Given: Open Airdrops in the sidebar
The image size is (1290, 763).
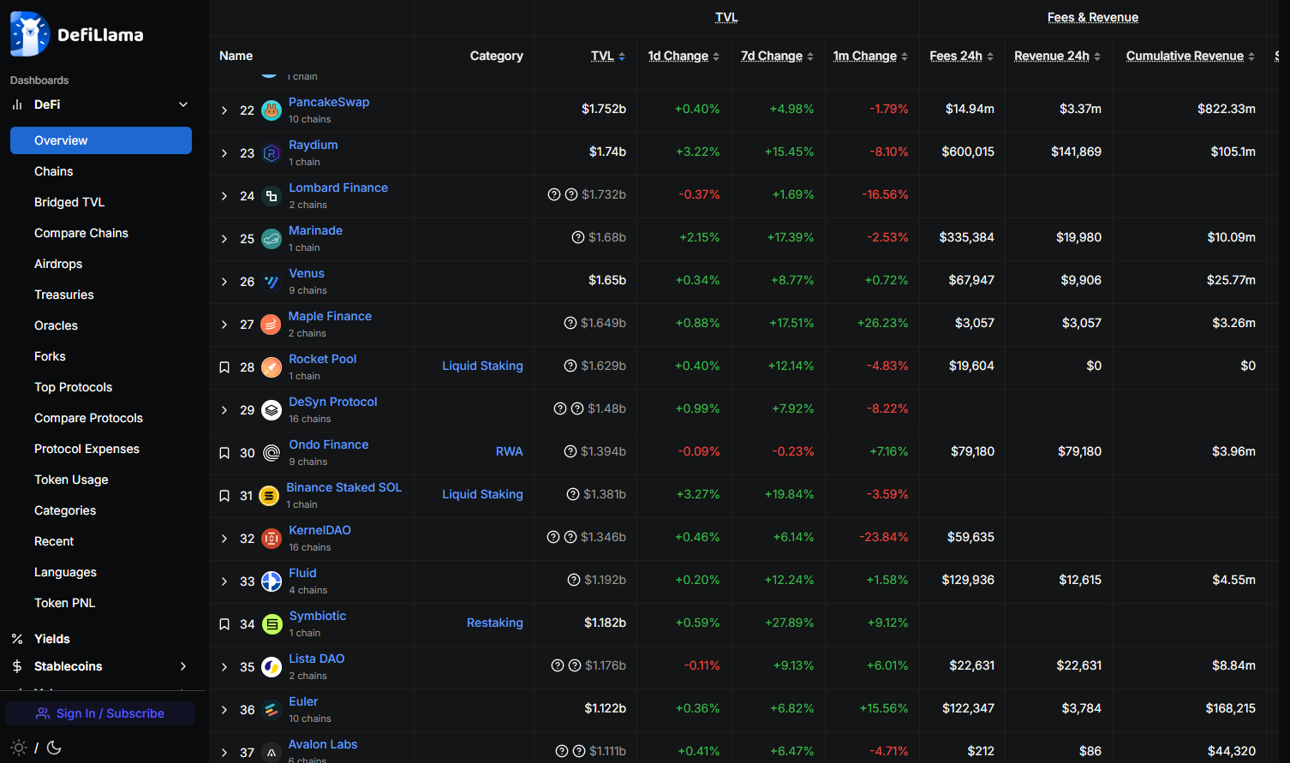Looking at the screenshot, I should pyautogui.click(x=58, y=264).
